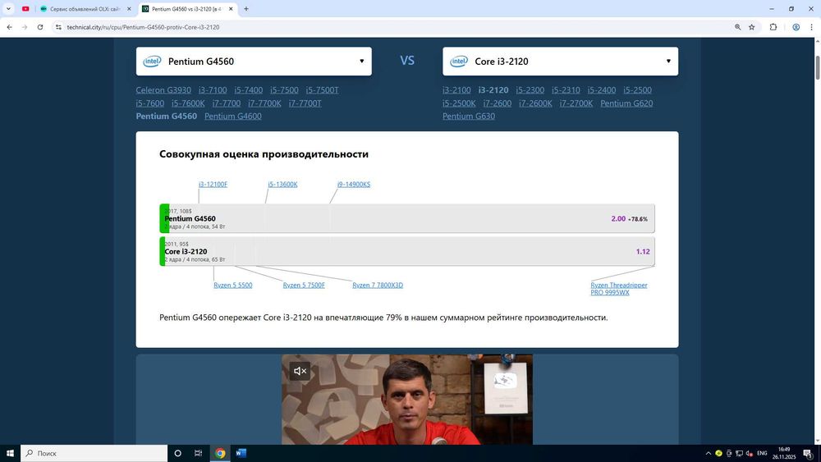Switch to the OLX tab
The image size is (821, 462).
[85, 9]
